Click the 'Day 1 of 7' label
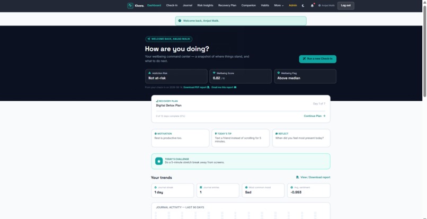The width and height of the screenshot is (427, 219). [x=319, y=103]
